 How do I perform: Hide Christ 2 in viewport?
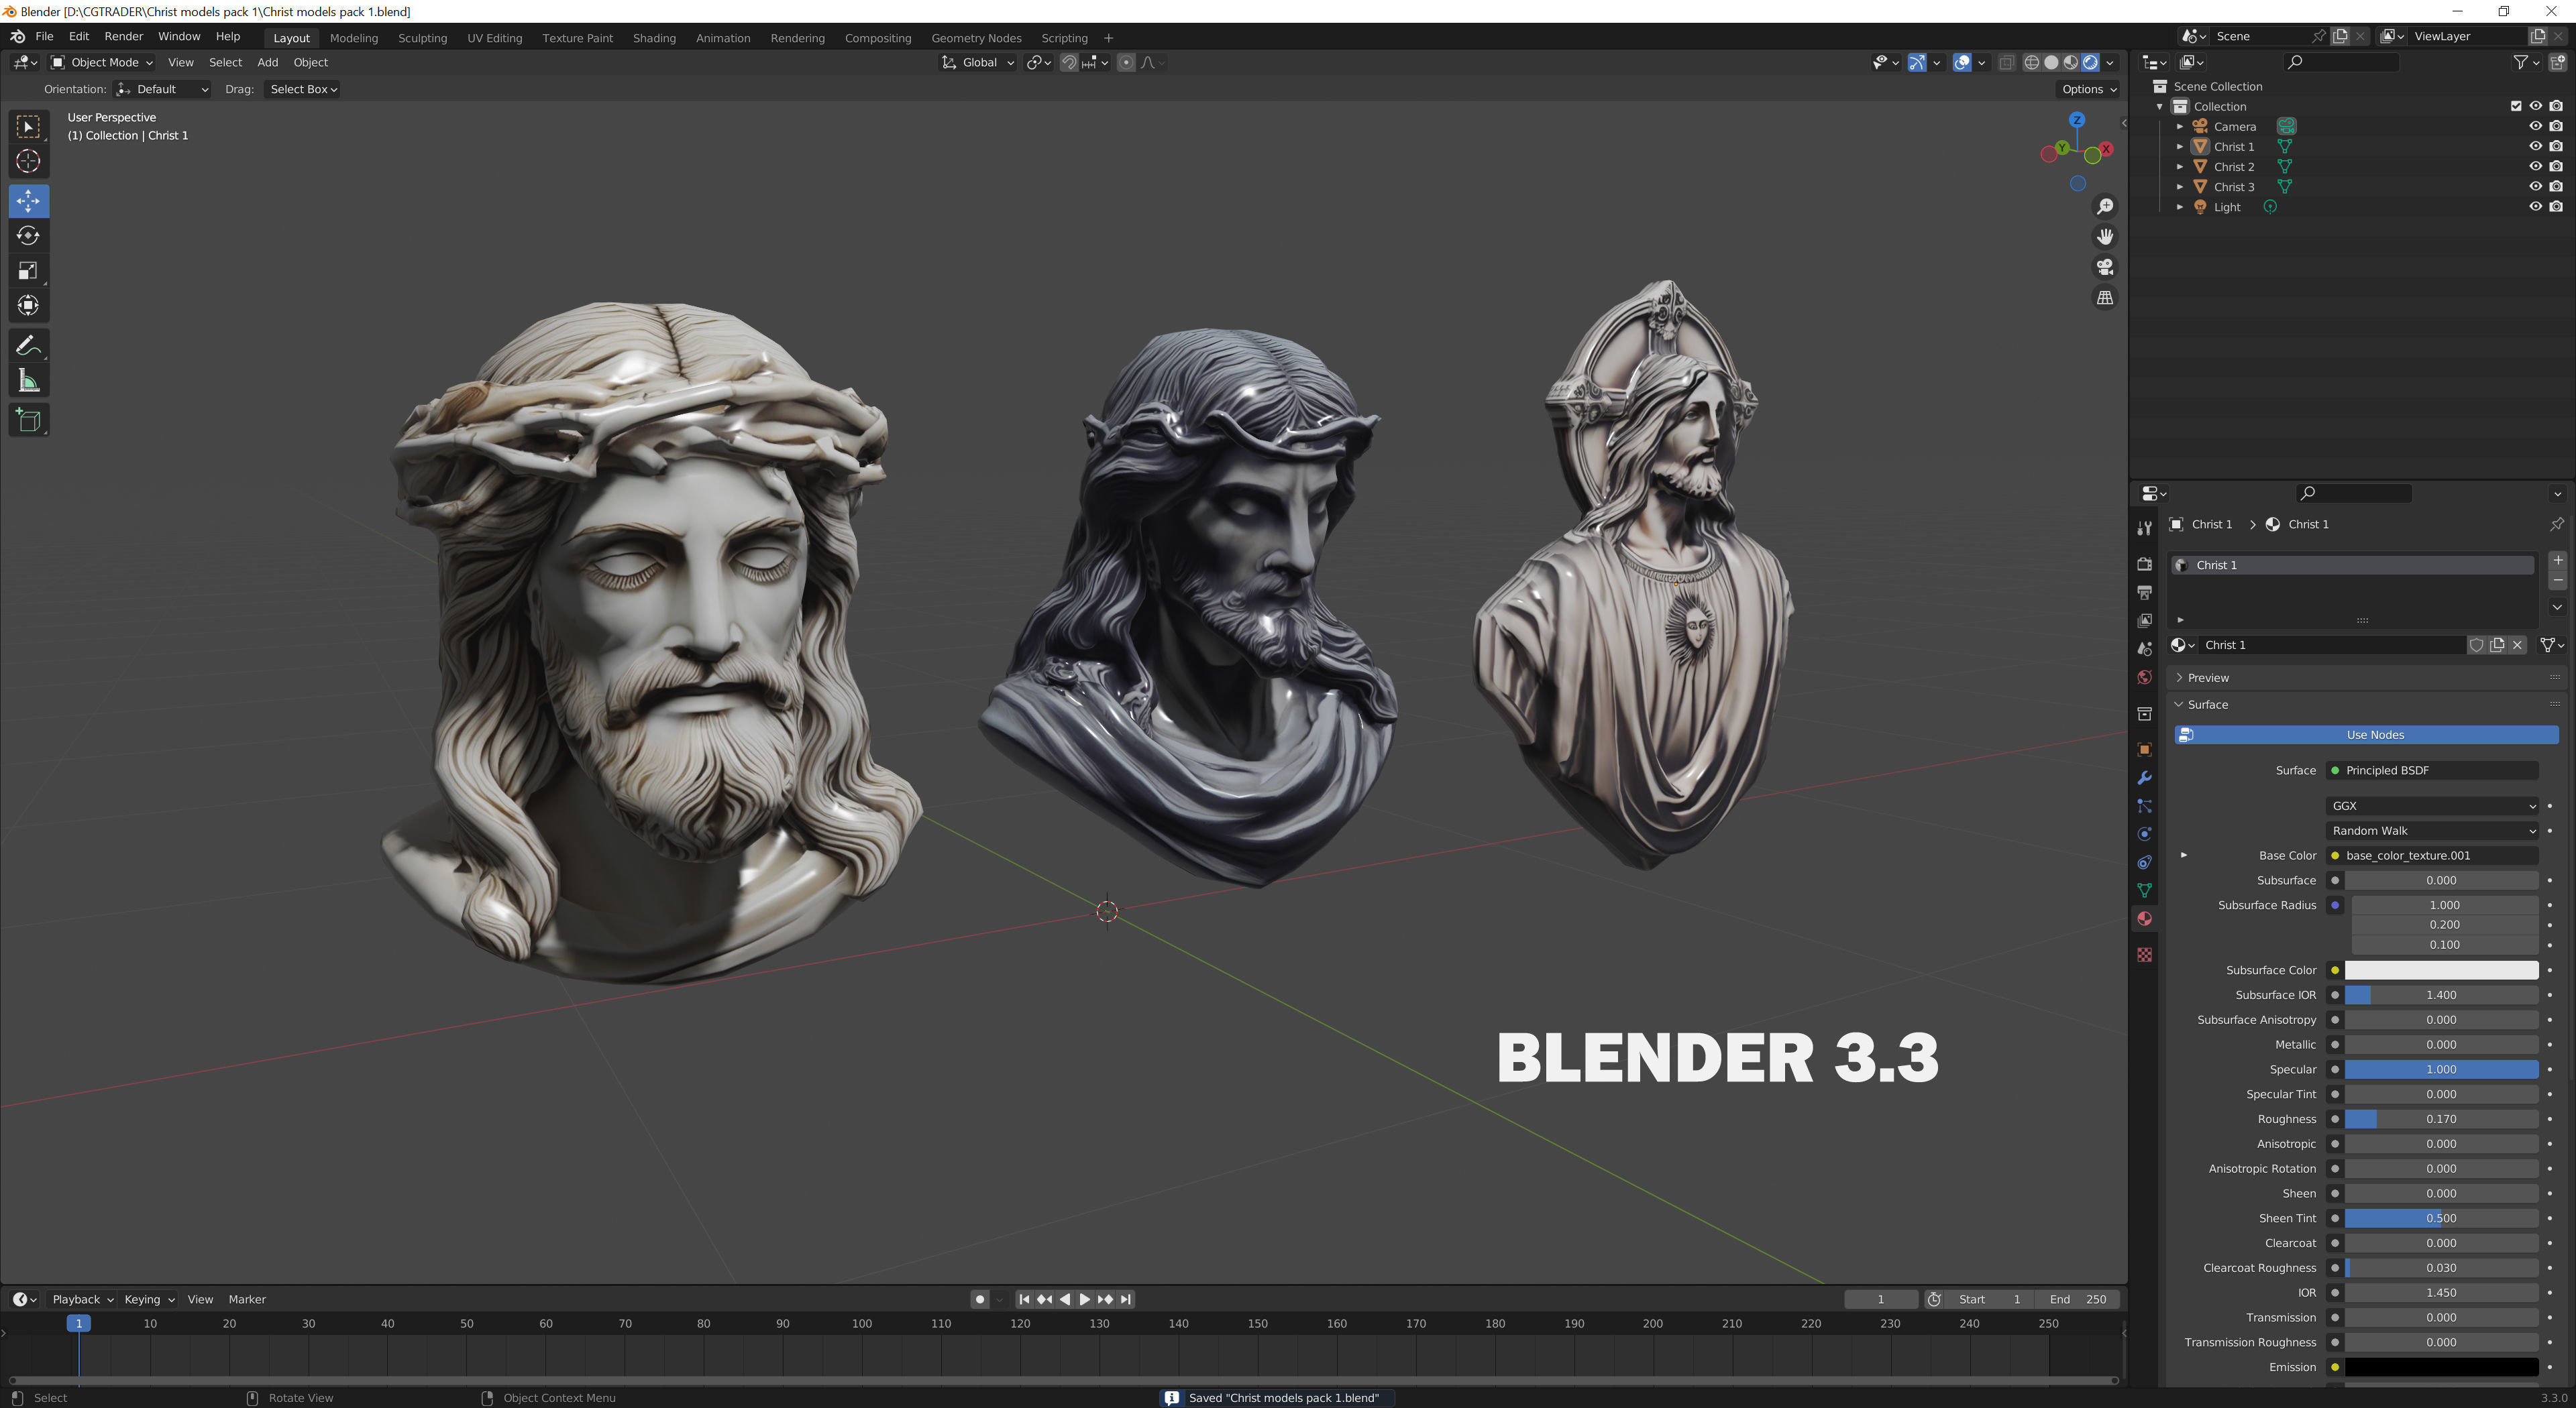click(x=2535, y=166)
